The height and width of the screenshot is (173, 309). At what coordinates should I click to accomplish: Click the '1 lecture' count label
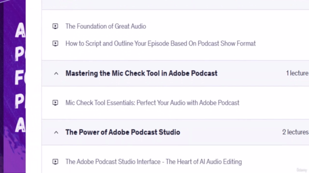(297, 73)
